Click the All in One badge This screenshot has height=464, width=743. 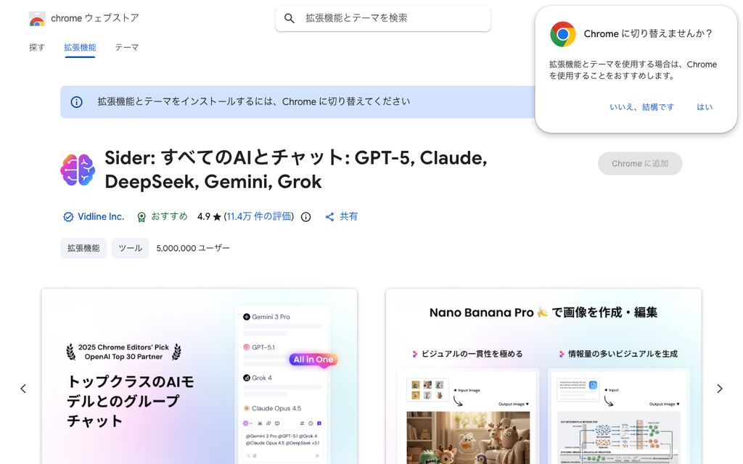pyautogui.click(x=313, y=360)
